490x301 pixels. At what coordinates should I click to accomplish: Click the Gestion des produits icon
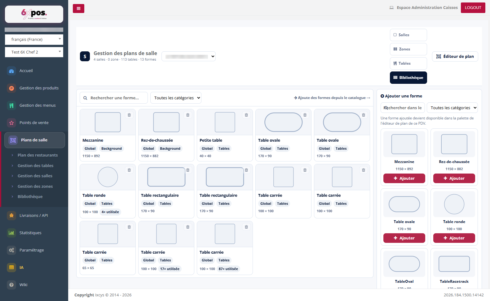click(x=11, y=88)
